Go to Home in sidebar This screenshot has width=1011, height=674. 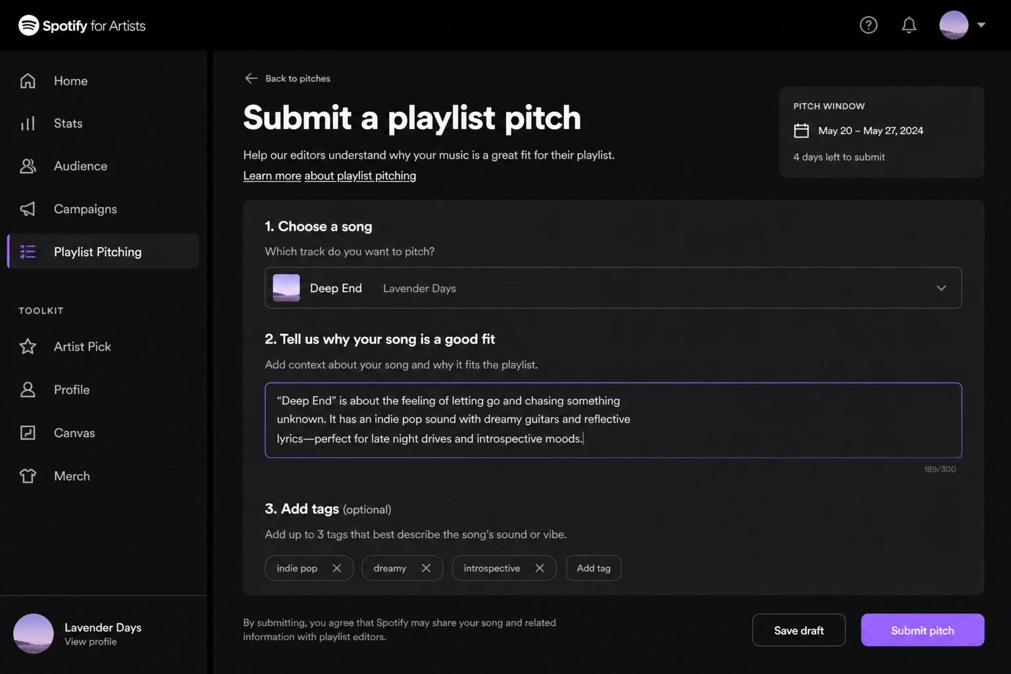click(x=70, y=81)
